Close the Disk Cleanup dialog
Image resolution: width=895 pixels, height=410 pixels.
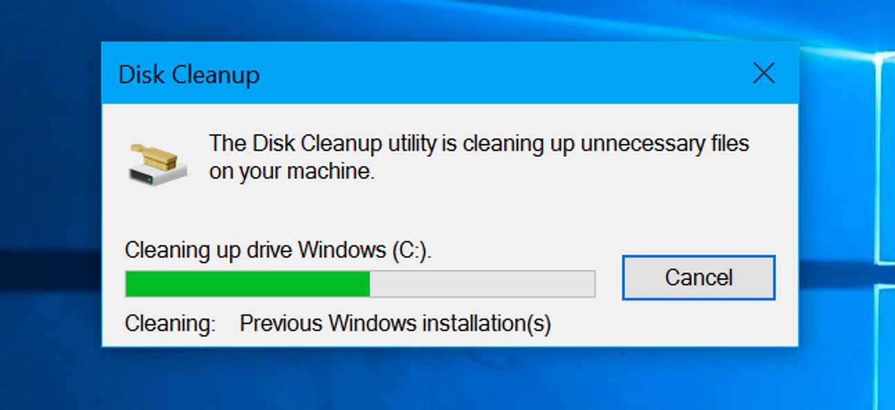(763, 73)
